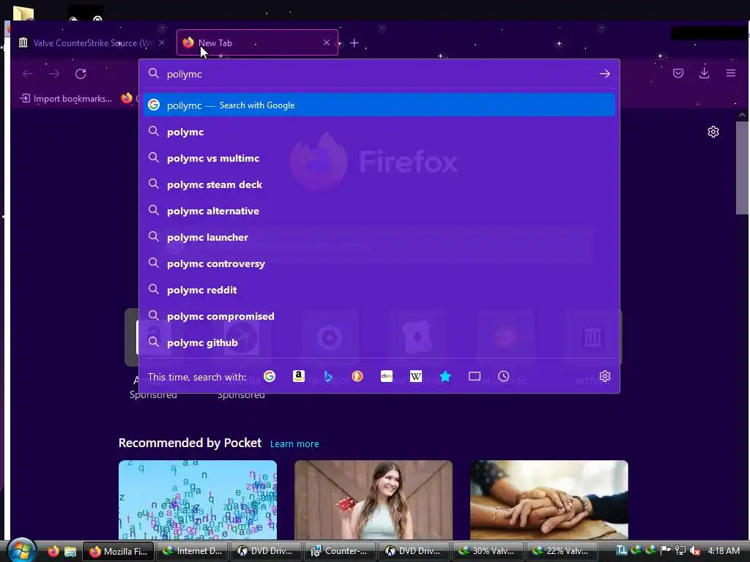750x562 pixels.
Task: Open search settings gear in dropdown
Action: pyautogui.click(x=604, y=377)
